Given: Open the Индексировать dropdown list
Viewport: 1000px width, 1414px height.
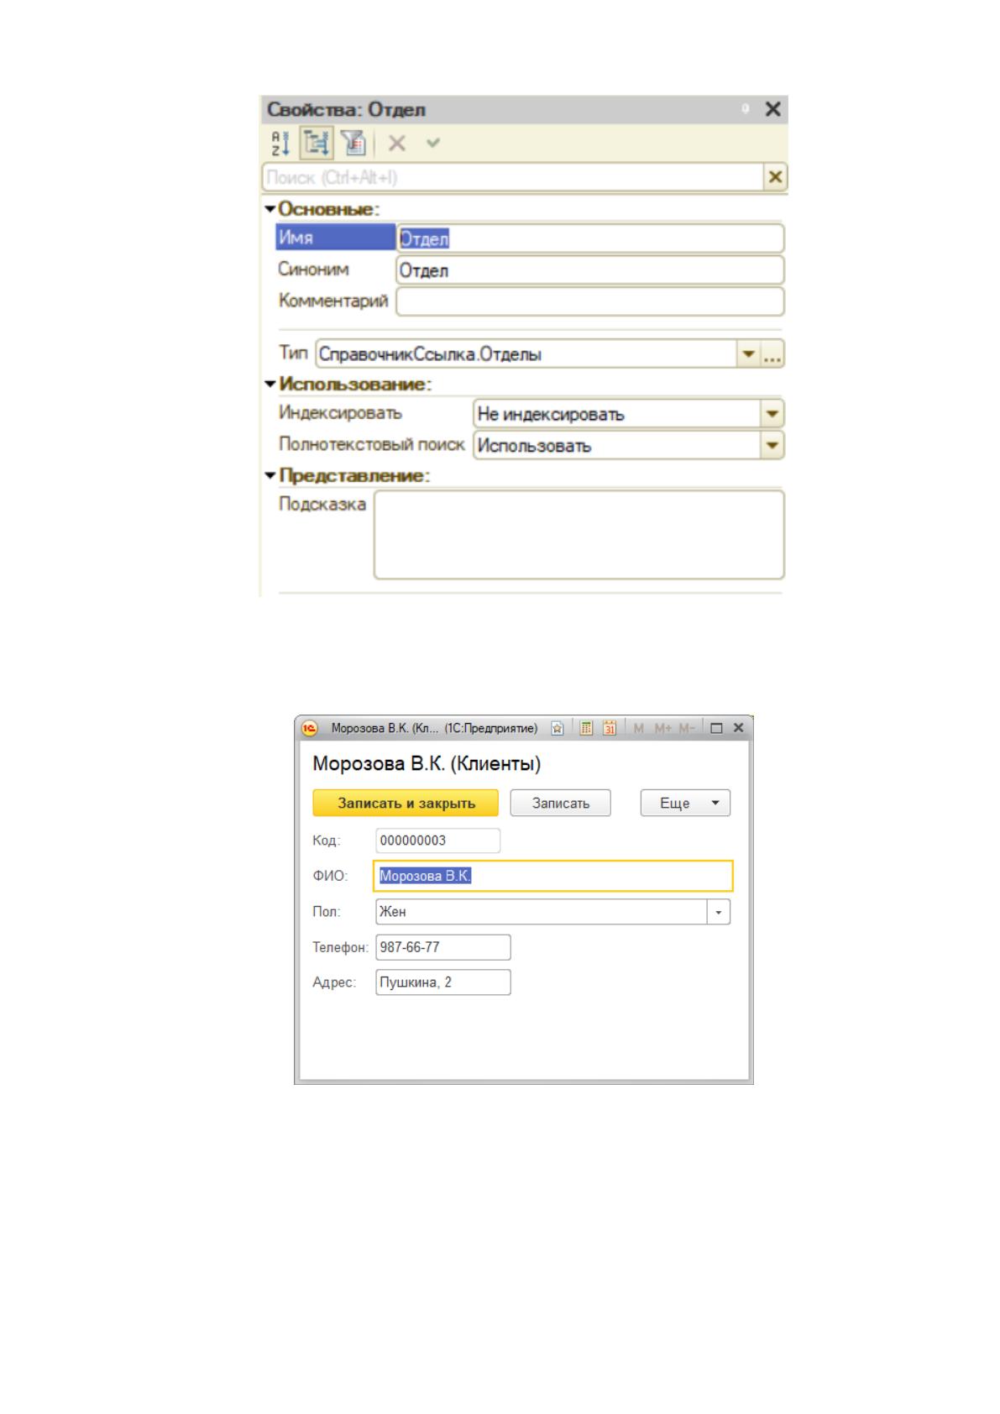Looking at the screenshot, I should click(x=772, y=413).
